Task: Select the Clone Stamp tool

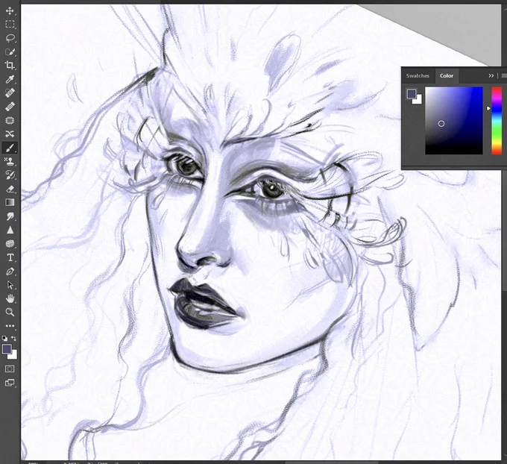Action: [10, 161]
